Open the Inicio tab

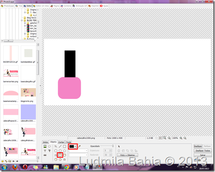(46, 142)
